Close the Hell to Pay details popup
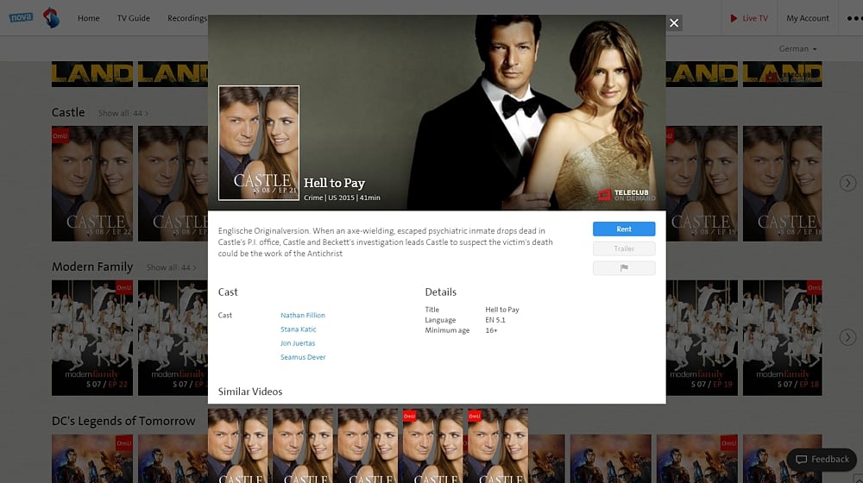This screenshot has width=863, height=483. pos(674,23)
